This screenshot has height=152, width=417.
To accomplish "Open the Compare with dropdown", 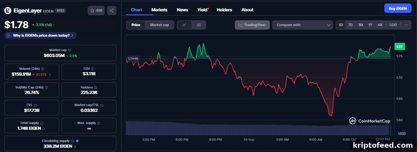I will [x=303, y=25].
